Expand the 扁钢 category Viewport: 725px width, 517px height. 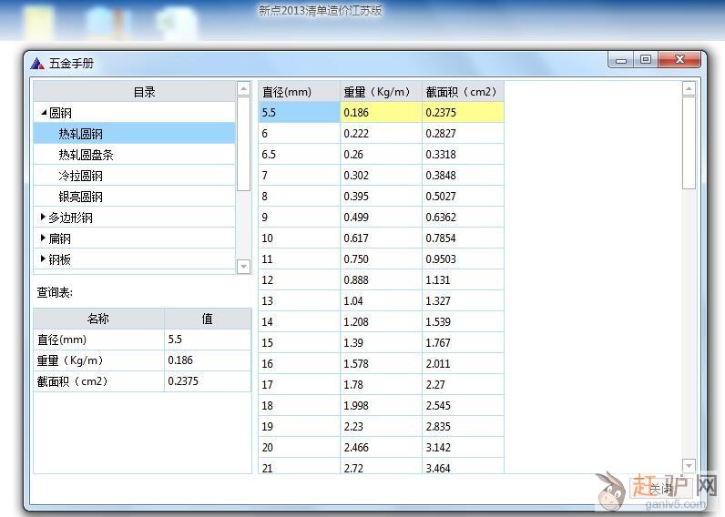click(43, 238)
